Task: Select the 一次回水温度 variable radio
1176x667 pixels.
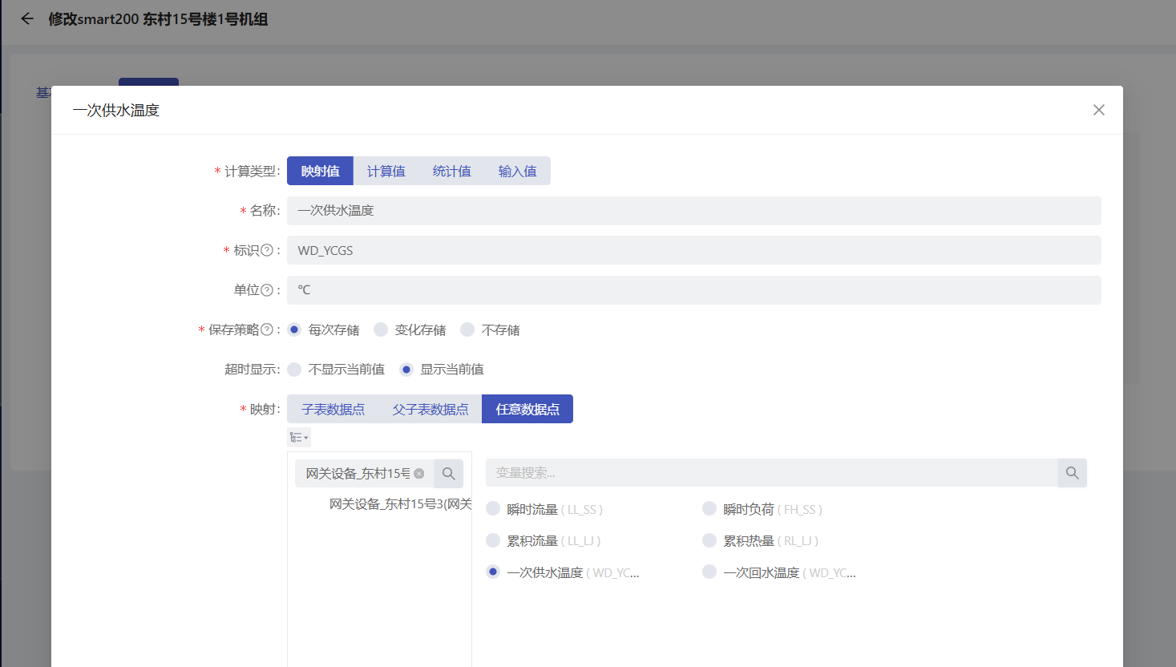Action: click(x=709, y=572)
